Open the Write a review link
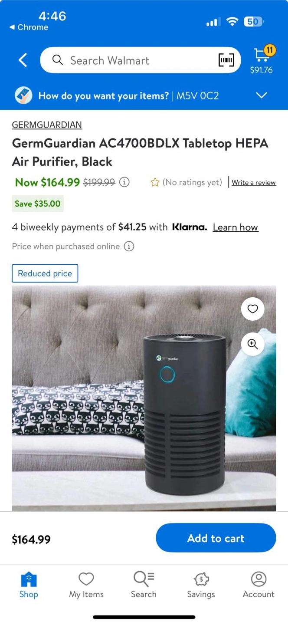The image size is (288, 625). 254,183
